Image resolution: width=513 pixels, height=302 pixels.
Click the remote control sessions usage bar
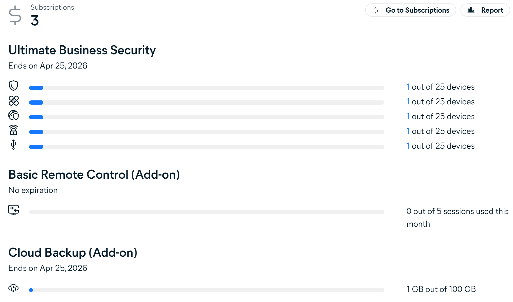(x=206, y=212)
